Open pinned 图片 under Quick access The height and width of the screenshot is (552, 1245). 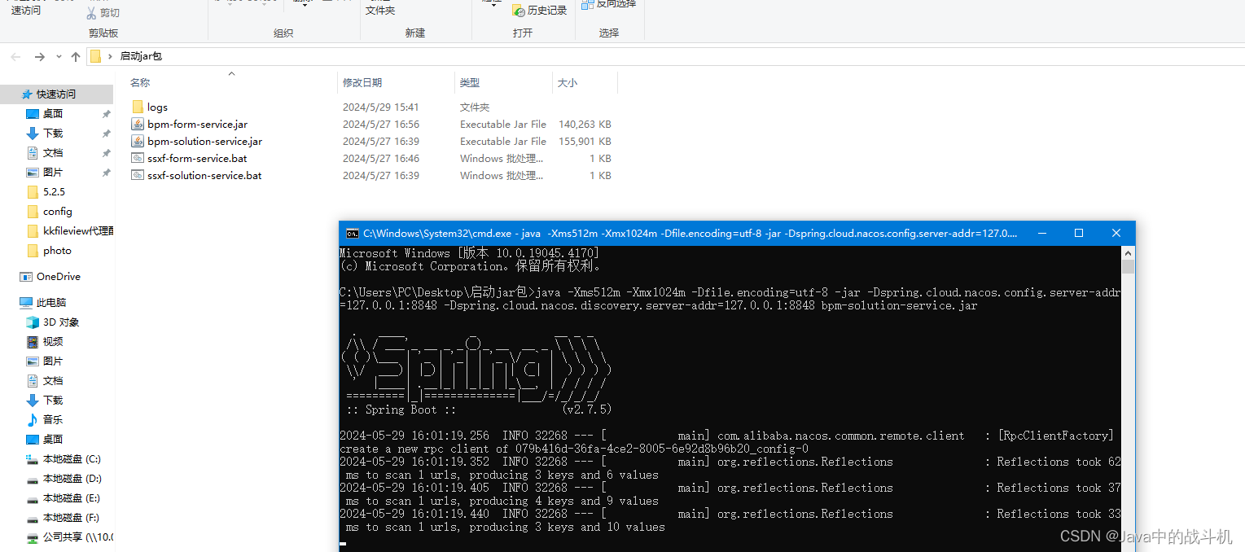[53, 173]
